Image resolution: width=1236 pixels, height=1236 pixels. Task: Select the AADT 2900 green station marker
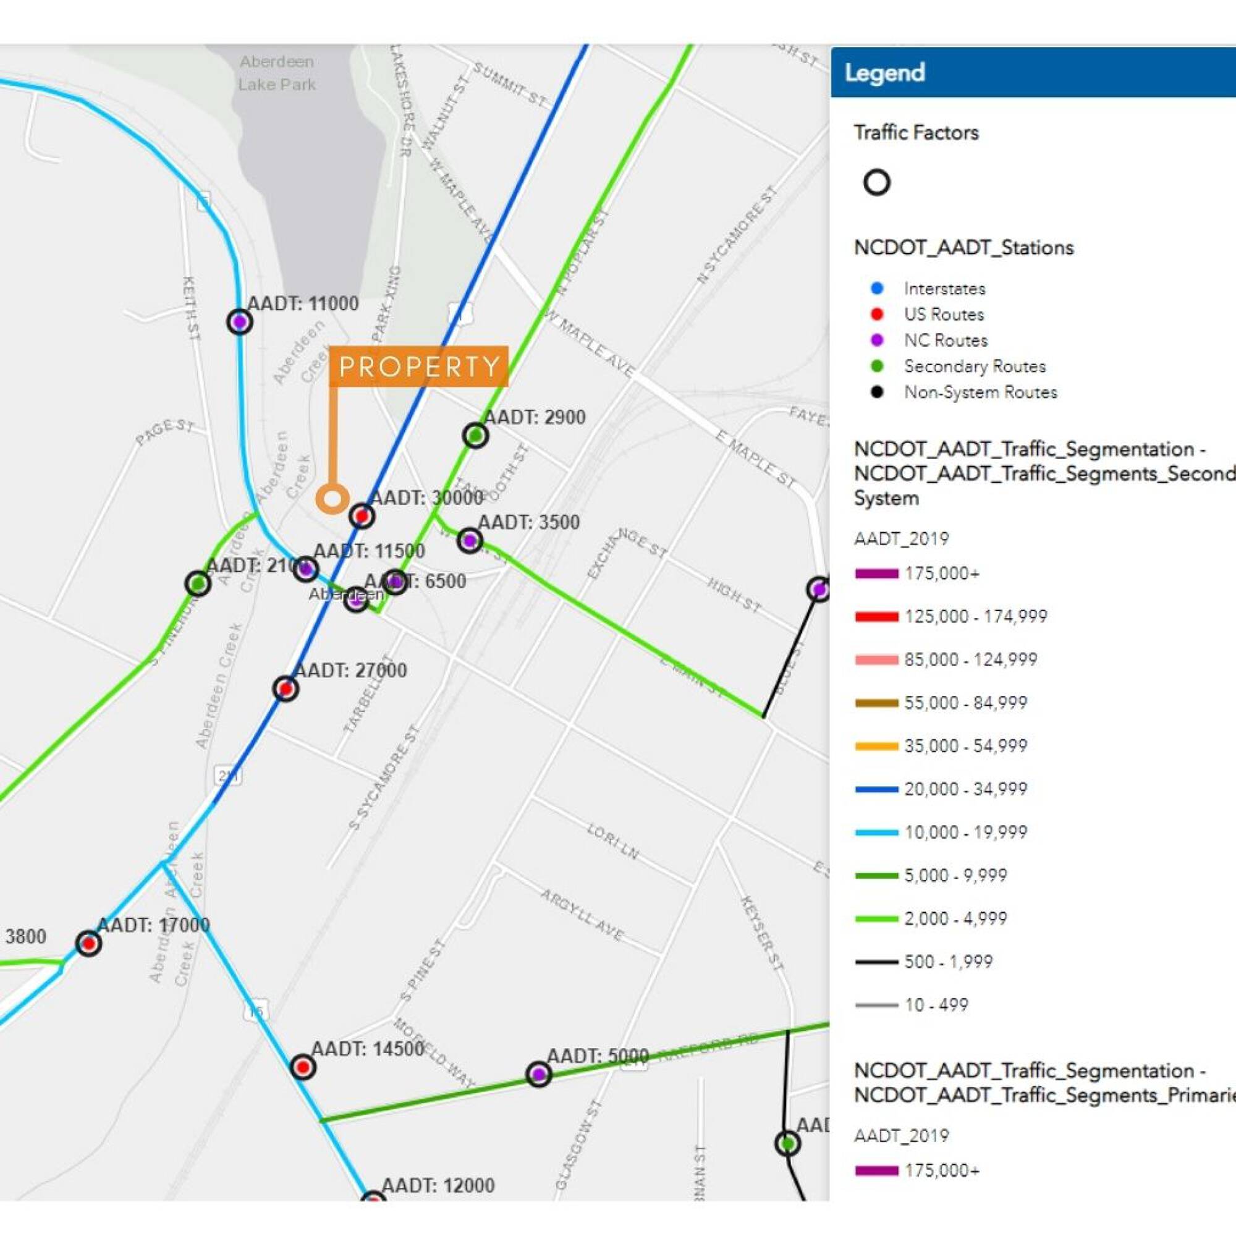click(x=475, y=436)
